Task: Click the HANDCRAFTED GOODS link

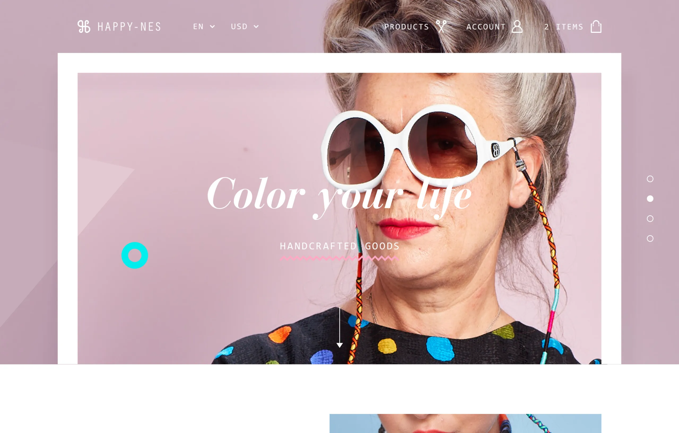Action: point(339,246)
